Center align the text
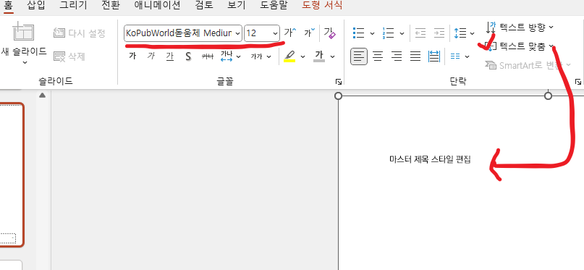 coord(378,56)
